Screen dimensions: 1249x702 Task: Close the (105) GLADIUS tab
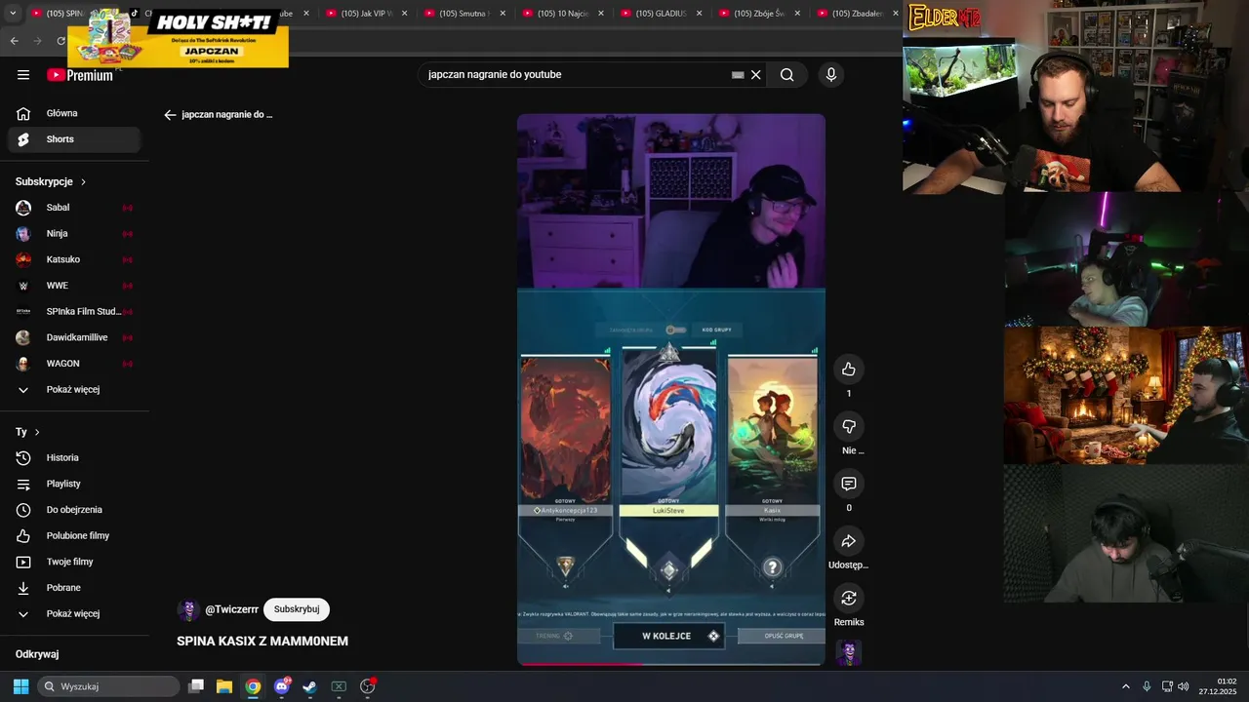tap(699, 14)
